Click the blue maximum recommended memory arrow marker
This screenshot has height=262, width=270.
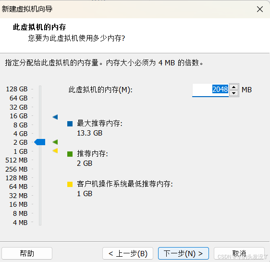click(x=55, y=117)
